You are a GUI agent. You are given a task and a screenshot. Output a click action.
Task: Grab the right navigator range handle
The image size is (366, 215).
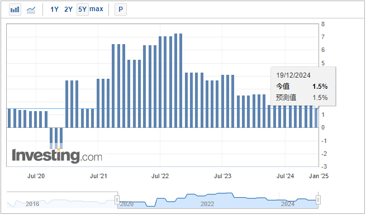(318, 200)
